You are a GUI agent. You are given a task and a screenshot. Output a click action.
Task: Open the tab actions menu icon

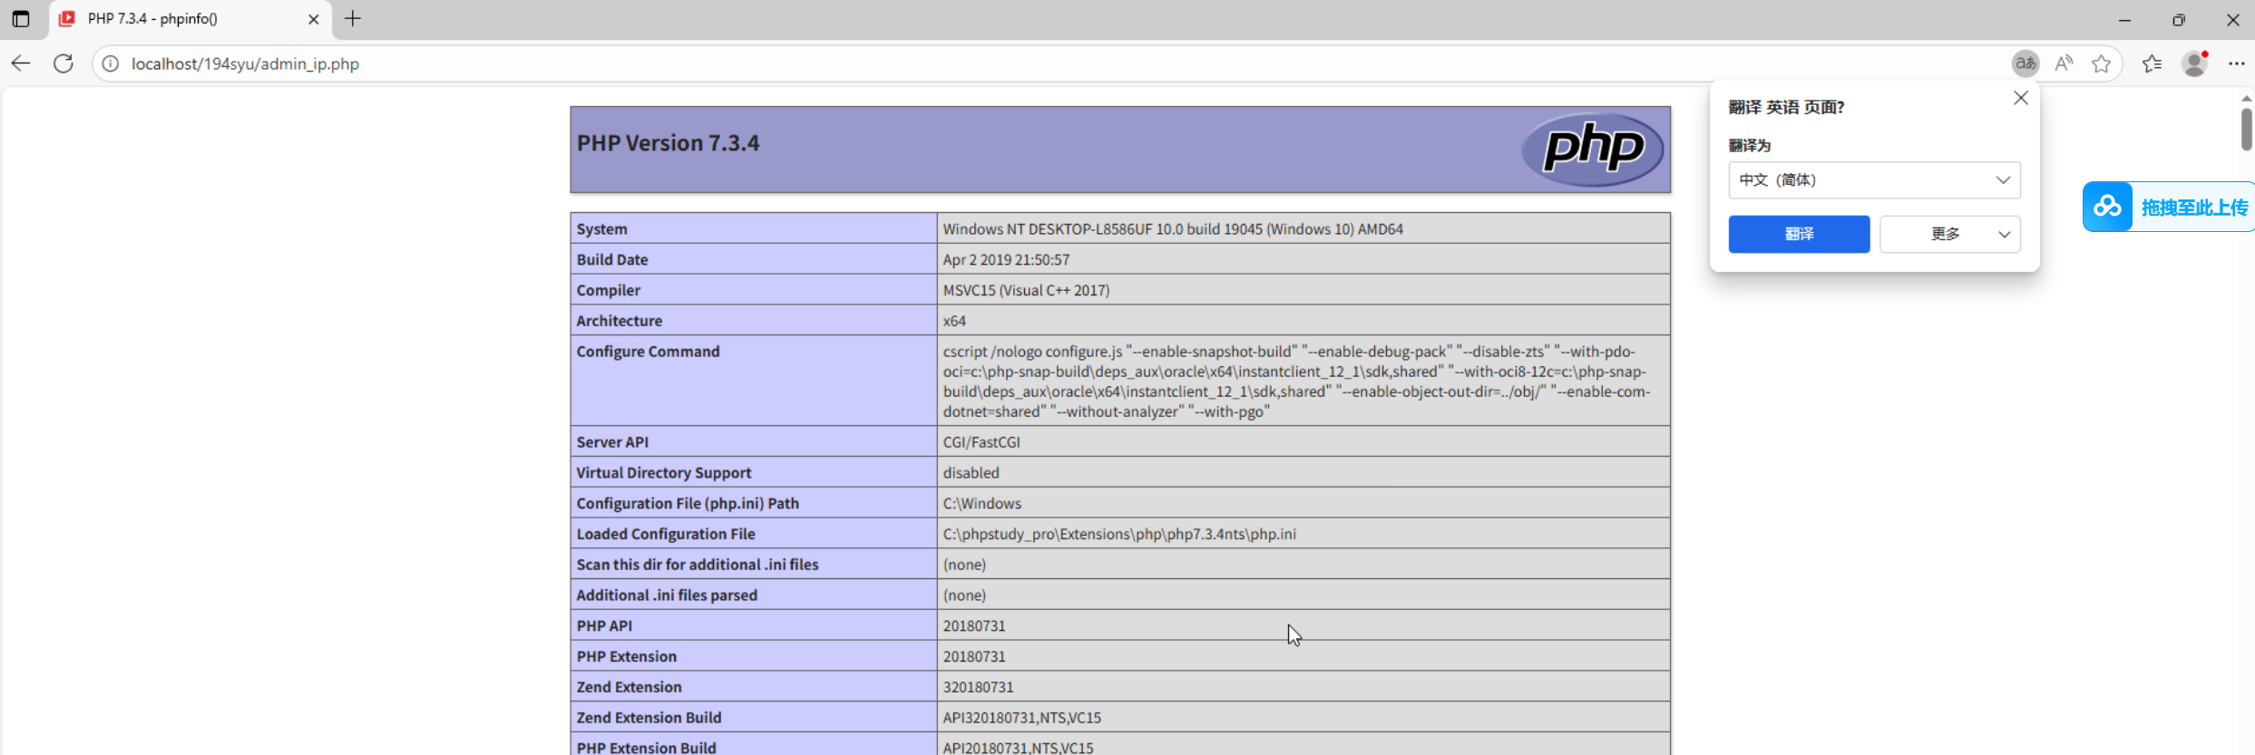pos(21,19)
